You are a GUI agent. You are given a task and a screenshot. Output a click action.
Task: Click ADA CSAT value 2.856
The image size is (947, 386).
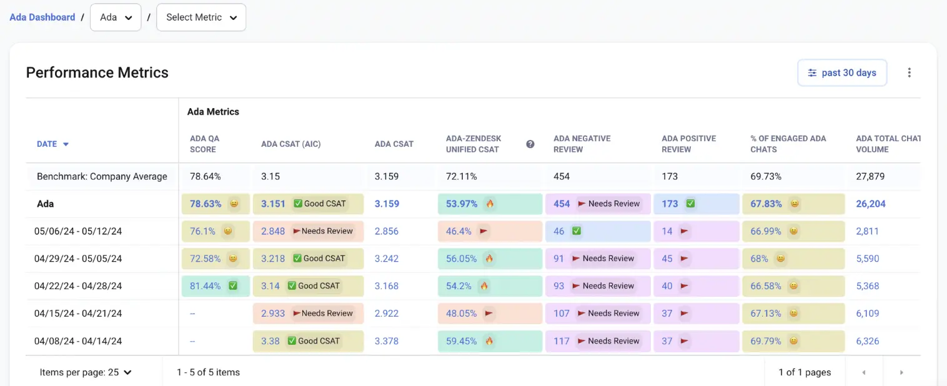(387, 231)
